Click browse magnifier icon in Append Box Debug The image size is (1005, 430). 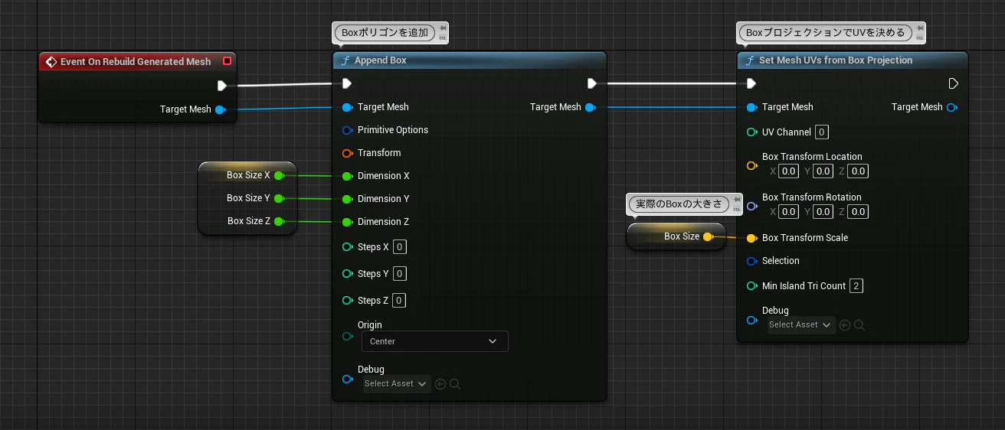[455, 384]
